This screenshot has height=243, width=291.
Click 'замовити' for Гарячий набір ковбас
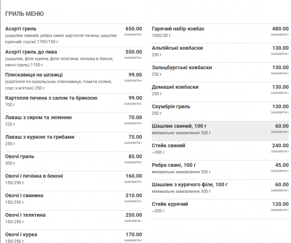[x=280, y=34]
